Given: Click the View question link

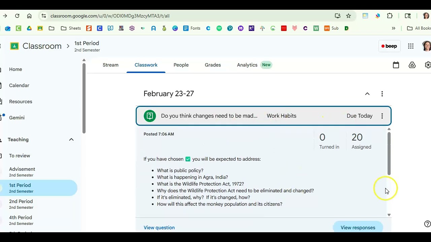Looking at the screenshot, I should (159, 228).
